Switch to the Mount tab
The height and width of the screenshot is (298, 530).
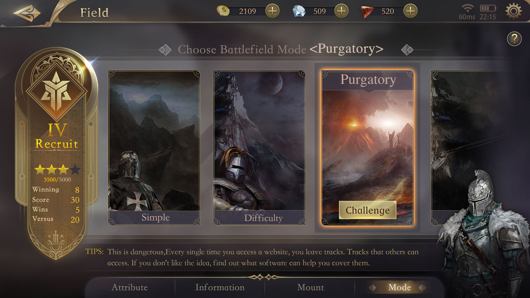click(x=310, y=288)
